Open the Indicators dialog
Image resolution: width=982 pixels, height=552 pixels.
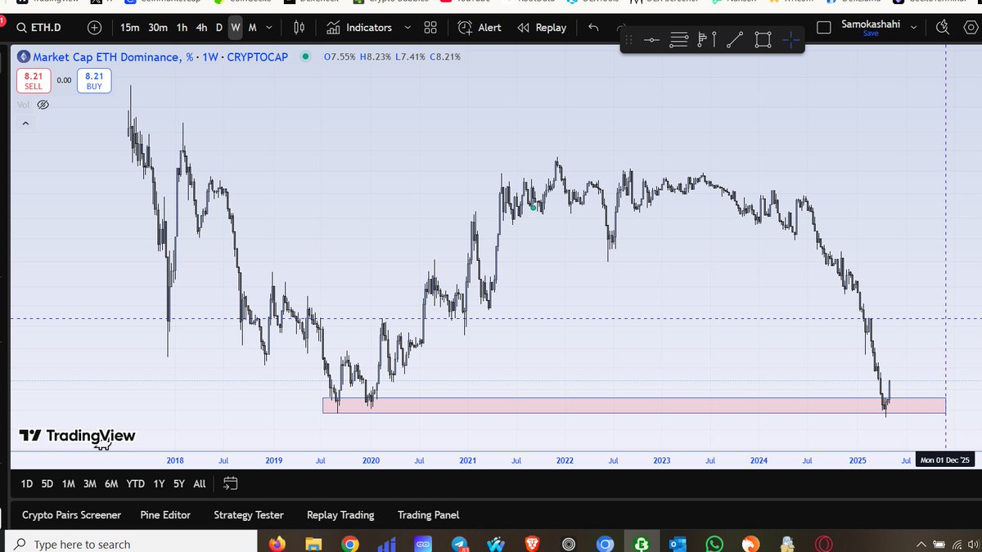[359, 27]
